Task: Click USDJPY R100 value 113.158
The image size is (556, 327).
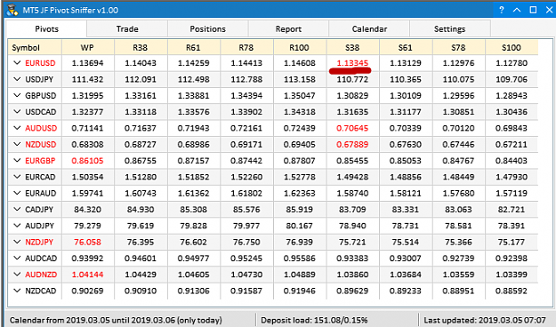Action: pos(299,79)
